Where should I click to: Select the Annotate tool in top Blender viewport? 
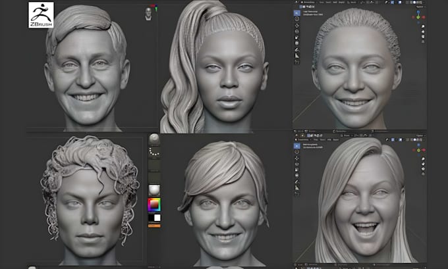(297, 50)
